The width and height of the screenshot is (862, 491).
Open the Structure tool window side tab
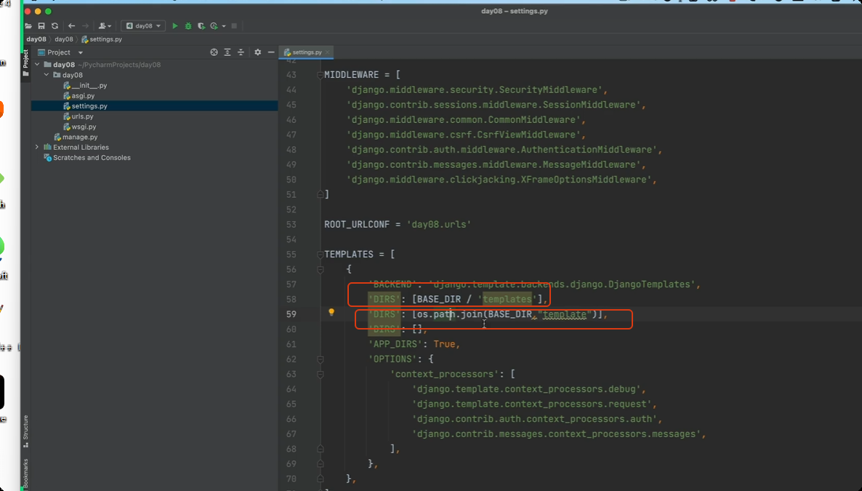pyautogui.click(x=25, y=431)
